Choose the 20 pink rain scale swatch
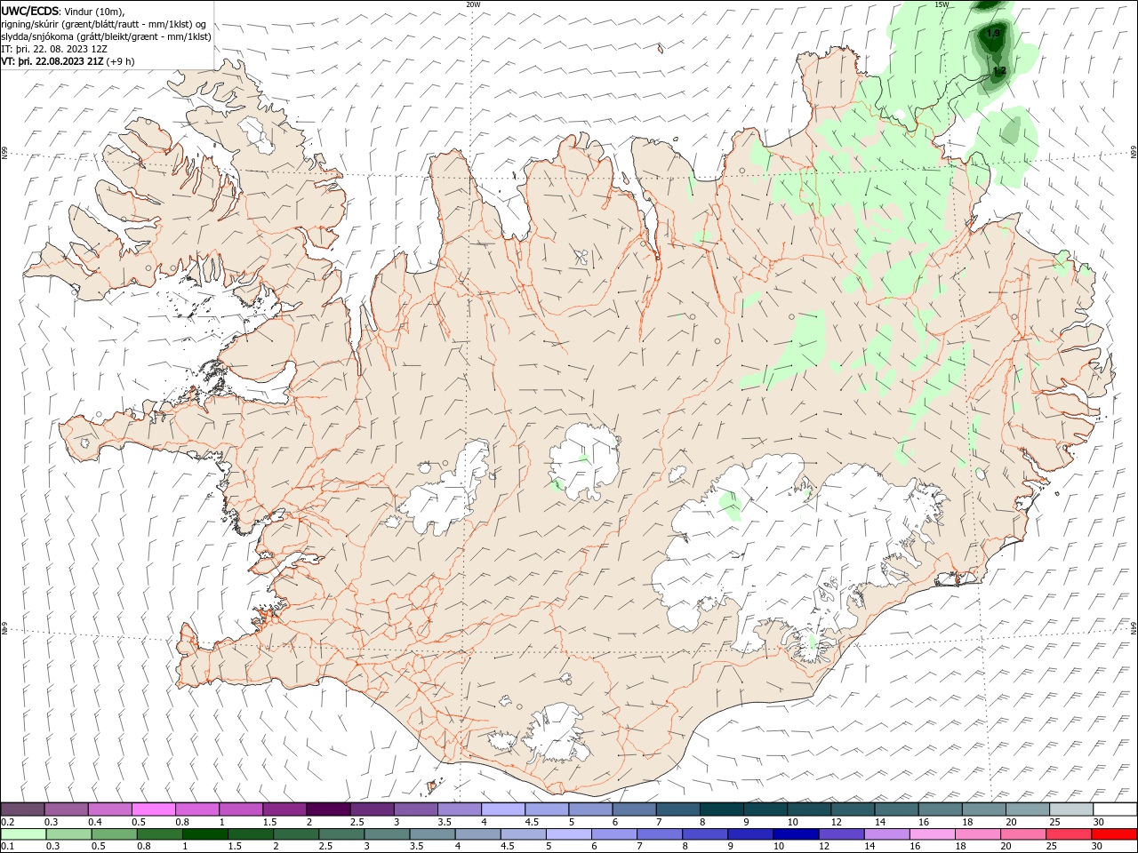This screenshot has width=1138, height=853. [1023, 834]
